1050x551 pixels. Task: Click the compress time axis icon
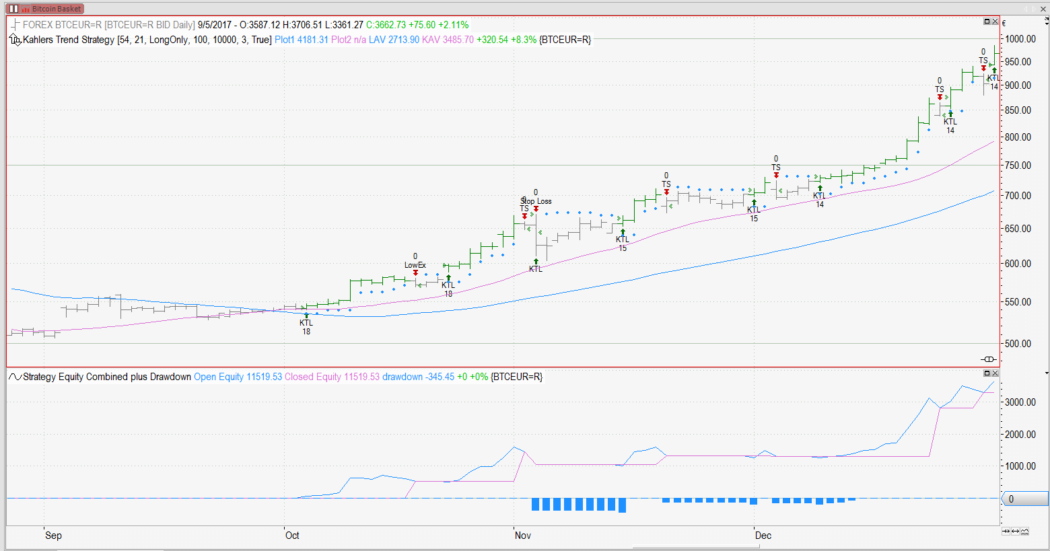[x=1006, y=531]
